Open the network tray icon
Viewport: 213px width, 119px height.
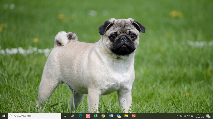coord(185,116)
